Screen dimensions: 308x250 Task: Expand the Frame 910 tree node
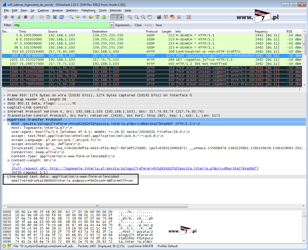point(5,95)
